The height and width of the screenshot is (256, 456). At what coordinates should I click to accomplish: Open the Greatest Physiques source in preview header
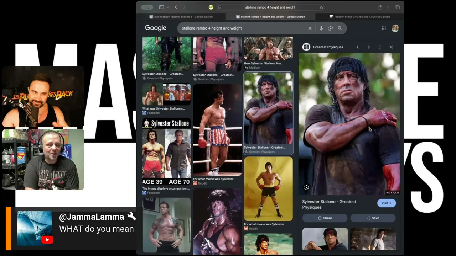click(323, 47)
